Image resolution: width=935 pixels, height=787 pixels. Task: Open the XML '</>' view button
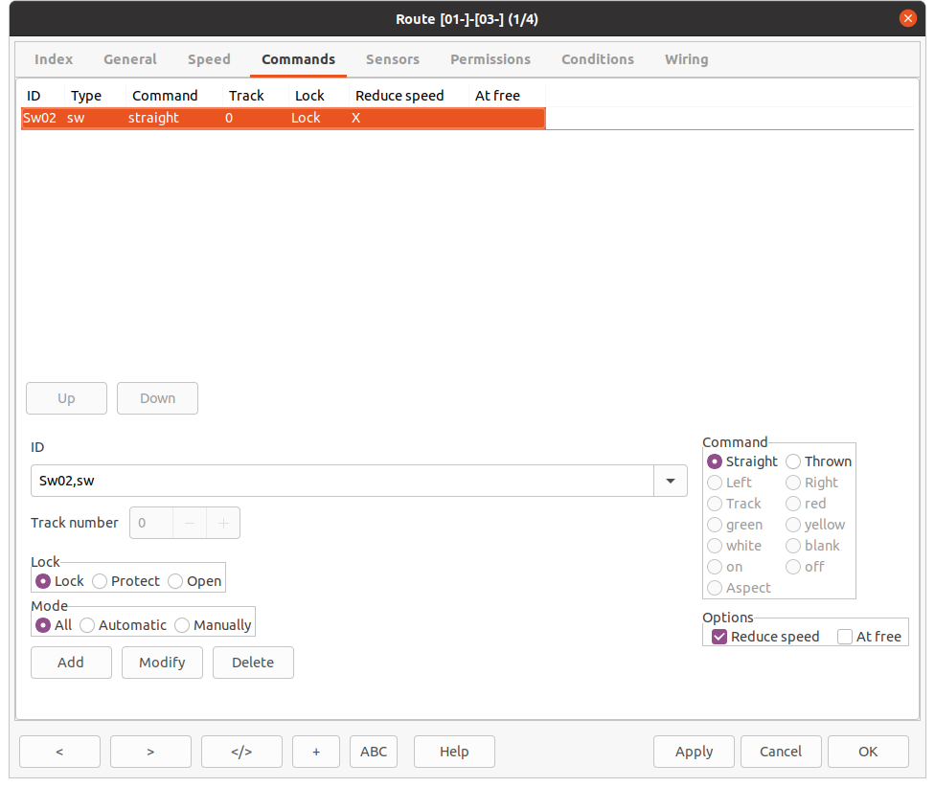(x=241, y=752)
